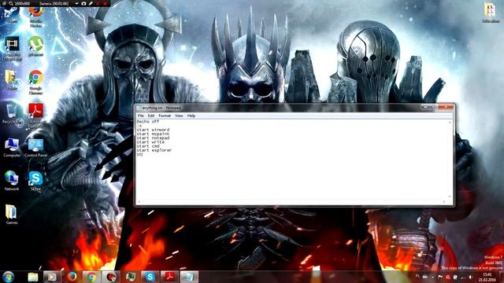Click the red round taskbar icon beside Chrome
The image size is (504, 283).
point(111,277)
